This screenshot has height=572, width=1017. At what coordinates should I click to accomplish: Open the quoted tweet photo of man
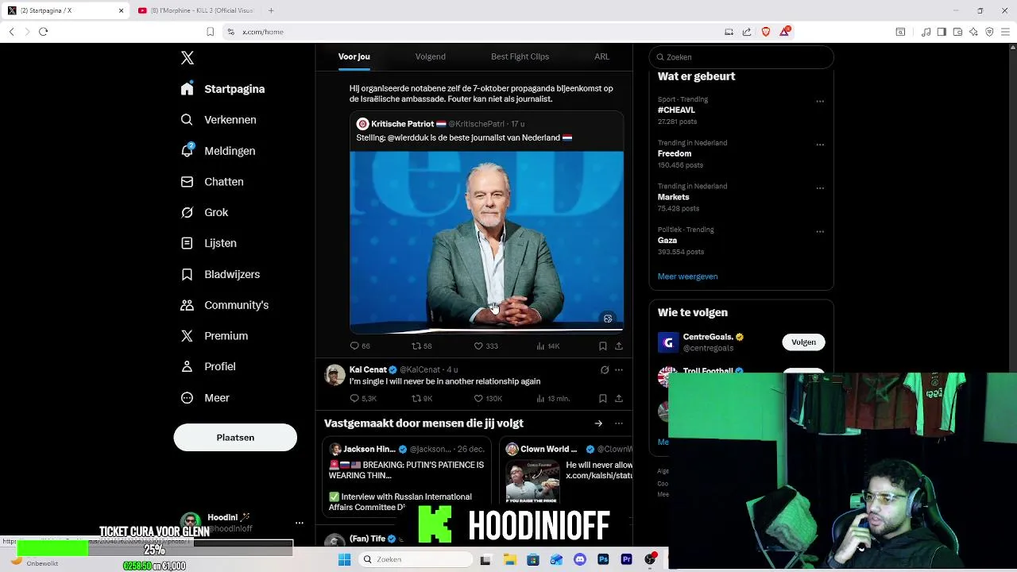pyautogui.click(x=486, y=241)
